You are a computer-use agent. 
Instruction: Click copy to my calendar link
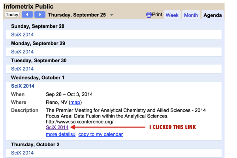pos(100,134)
